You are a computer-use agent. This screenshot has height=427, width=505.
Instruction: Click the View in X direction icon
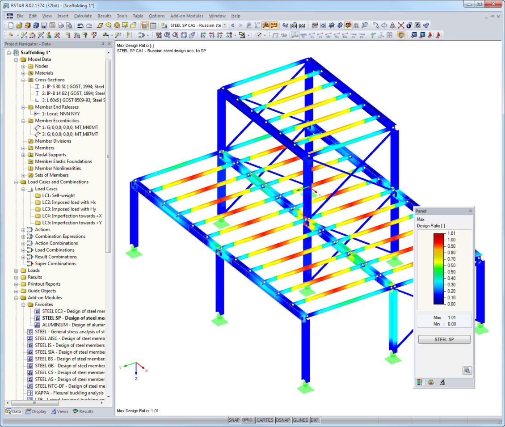click(203, 35)
